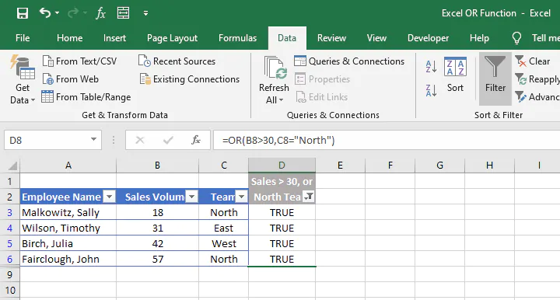560x300 pixels.
Task: Click the Save icon in quick access toolbar
Action: (x=22, y=13)
